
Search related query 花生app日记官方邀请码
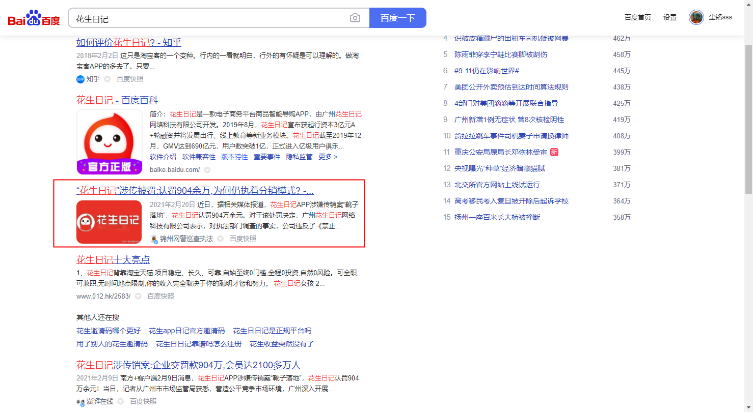click(186, 331)
